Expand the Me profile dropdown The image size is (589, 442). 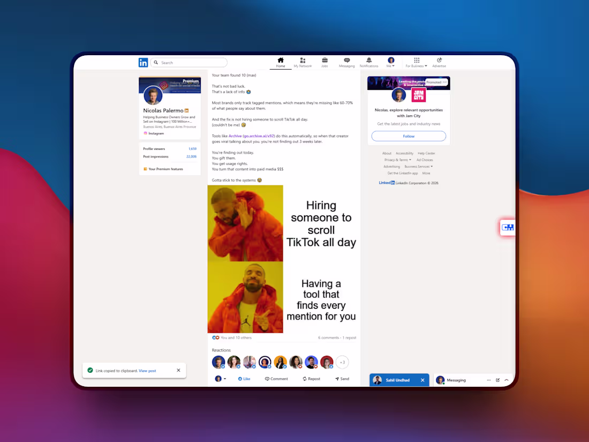click(x=391, y=62)
